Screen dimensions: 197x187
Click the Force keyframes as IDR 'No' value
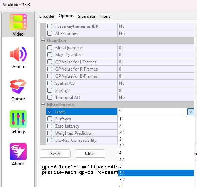(x=156, y=26)
